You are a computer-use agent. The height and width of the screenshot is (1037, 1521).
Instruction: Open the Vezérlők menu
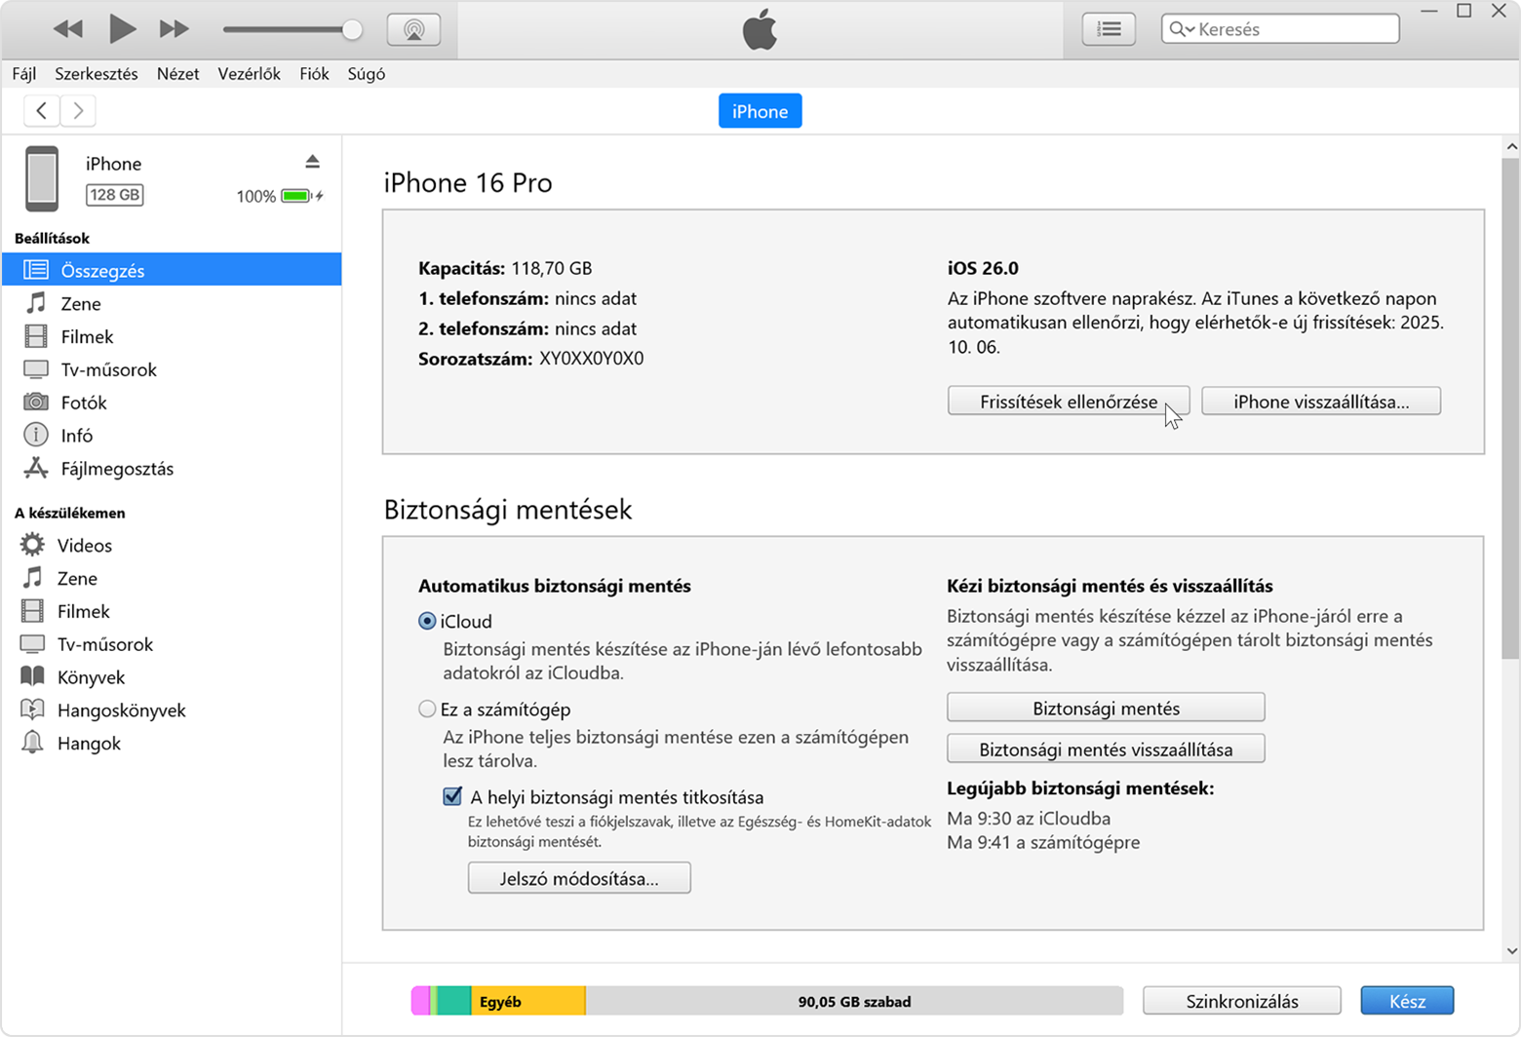[x=249, y=74]
